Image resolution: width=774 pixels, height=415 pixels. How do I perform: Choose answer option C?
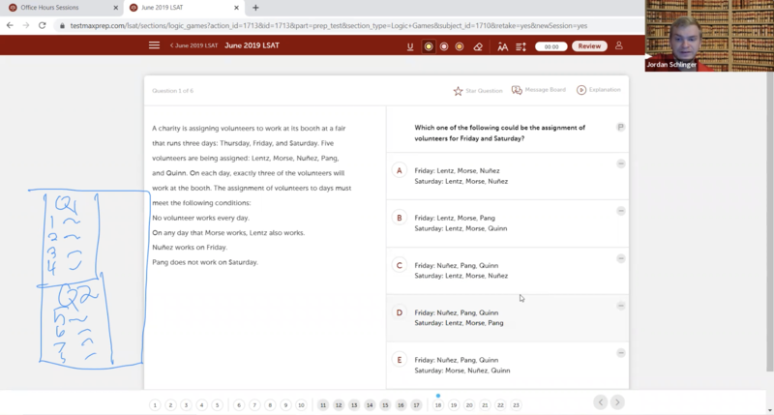(399, 265)
